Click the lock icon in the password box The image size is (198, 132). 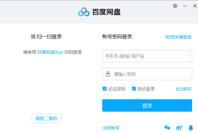click(108, 74)
